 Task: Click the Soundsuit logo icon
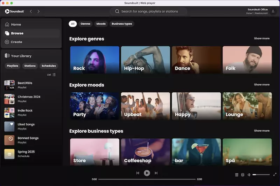click(7, 11)
